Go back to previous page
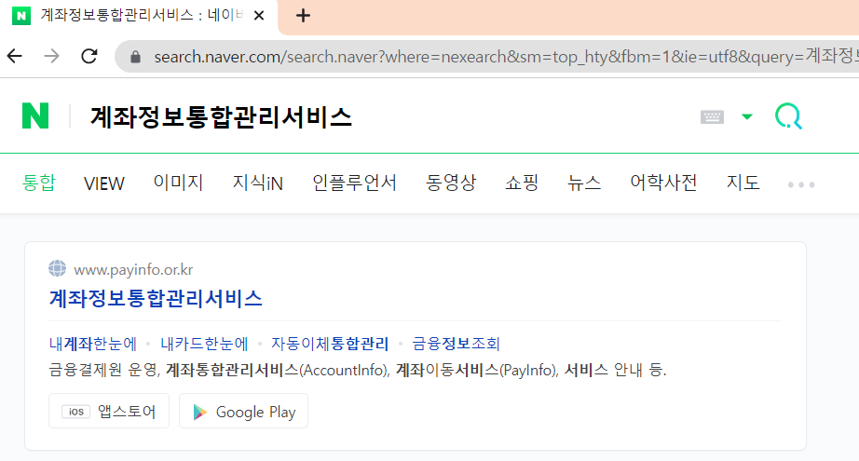 15,56
